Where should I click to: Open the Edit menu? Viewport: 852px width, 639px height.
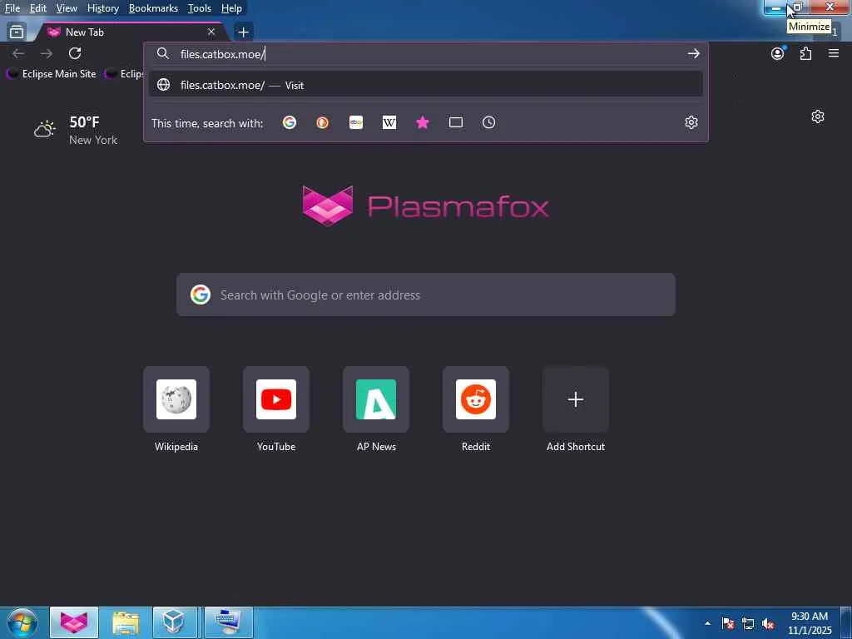click(x=37, y=8)
